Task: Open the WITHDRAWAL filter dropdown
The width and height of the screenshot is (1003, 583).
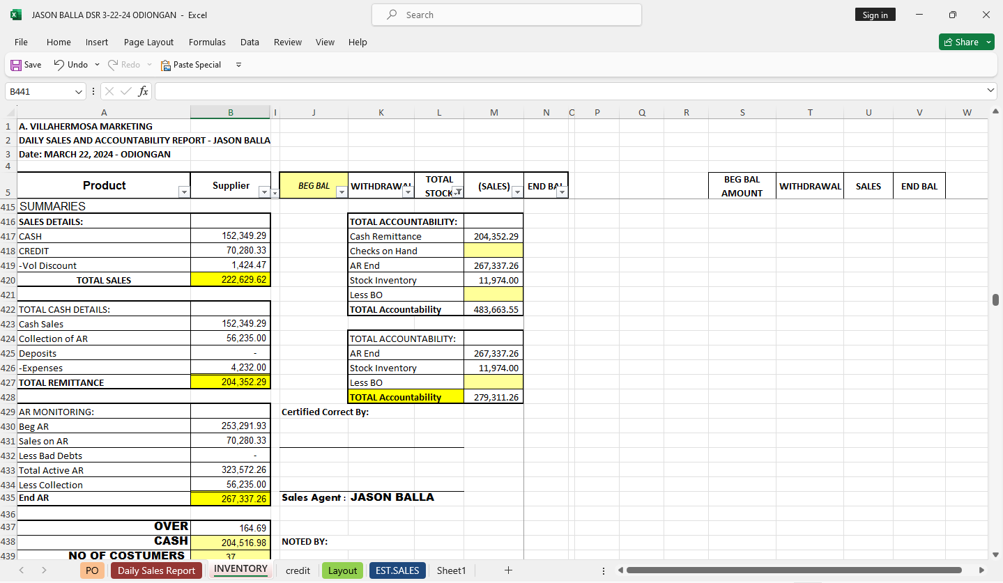Action: (x=408, y=192)
